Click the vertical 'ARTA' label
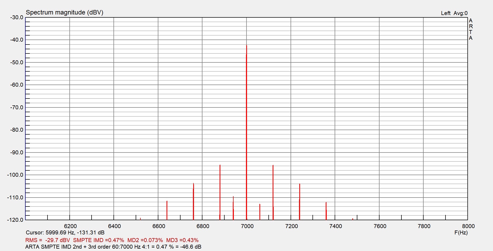The width and height of the screenshot is (493, 251). point(471,29)
